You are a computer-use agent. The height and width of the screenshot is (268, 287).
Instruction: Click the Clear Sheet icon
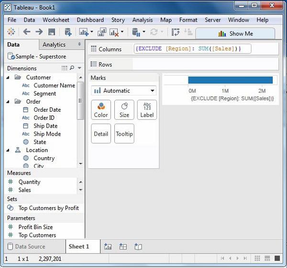pyautogui.click(x=114, y=32)
